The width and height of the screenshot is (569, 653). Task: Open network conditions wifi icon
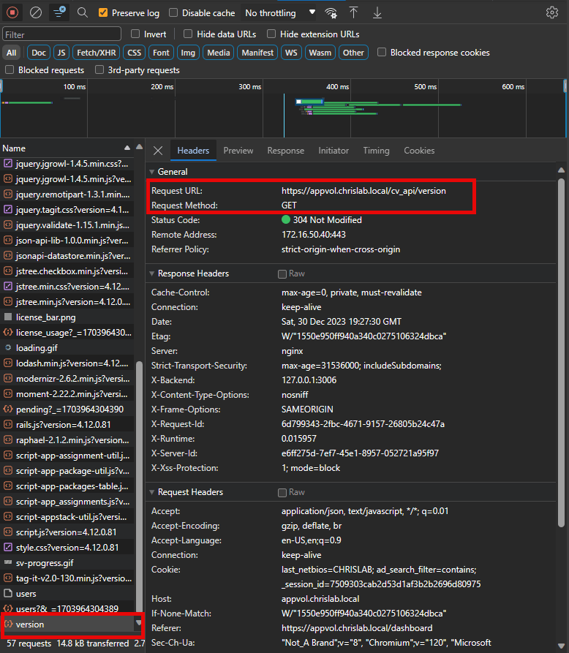pyautogui.click(x=331, y=12)
